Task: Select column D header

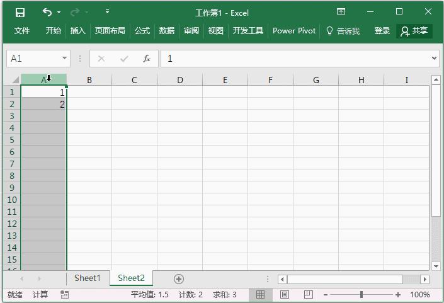Action: pyautogui.click(x=180, y=80)
